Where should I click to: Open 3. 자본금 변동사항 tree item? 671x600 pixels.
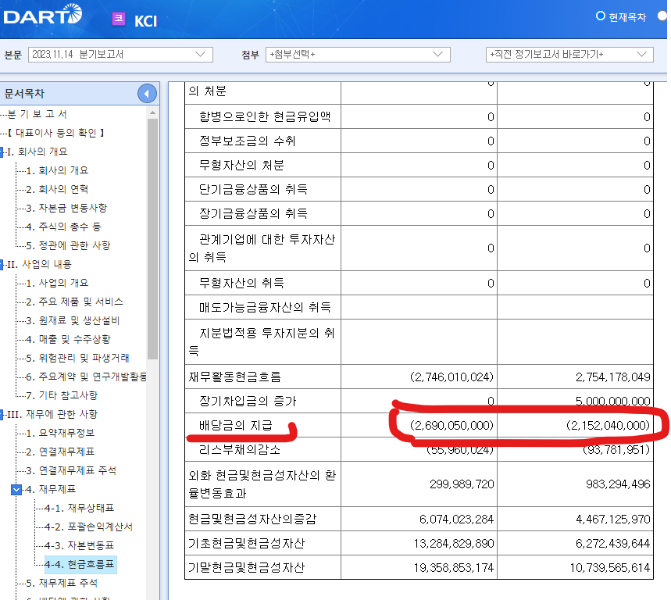pos(66,208)
